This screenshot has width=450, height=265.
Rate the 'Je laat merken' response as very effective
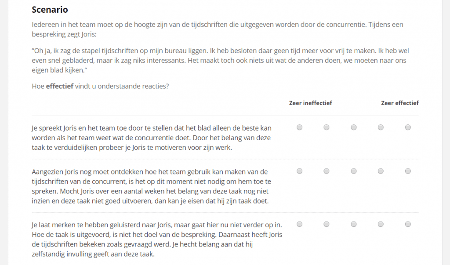pos(408,224)
